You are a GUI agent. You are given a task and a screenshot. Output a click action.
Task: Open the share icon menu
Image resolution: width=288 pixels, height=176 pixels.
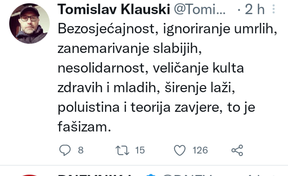click(237, 150)
